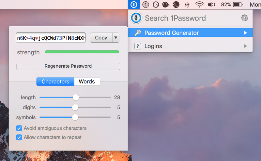Open the Wi-Fi status menu

[199, 5]
